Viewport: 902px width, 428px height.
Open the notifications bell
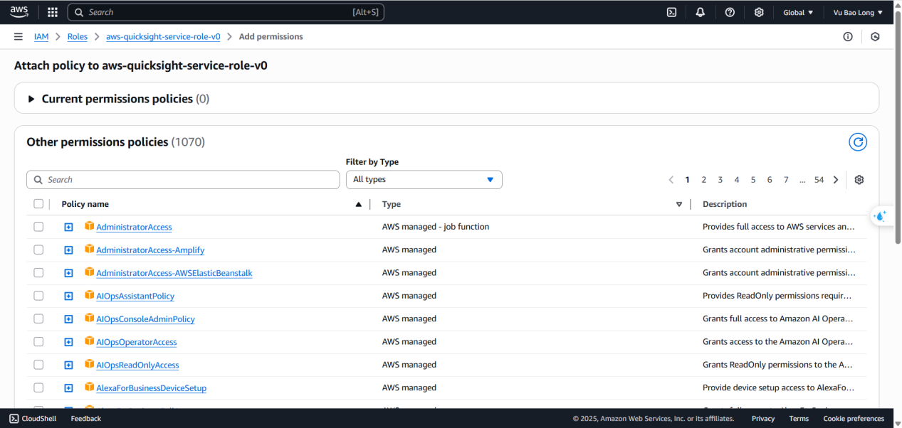coord(701,12)
